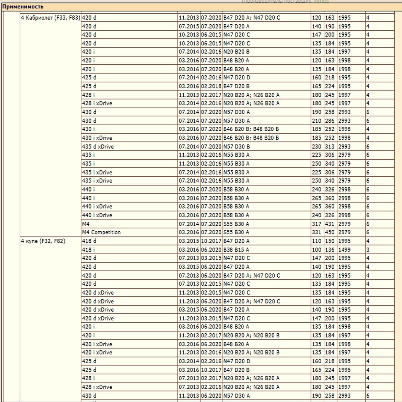Select the 435 d xDrive row
Screen dimensions: 402x402
click(98, 146)
